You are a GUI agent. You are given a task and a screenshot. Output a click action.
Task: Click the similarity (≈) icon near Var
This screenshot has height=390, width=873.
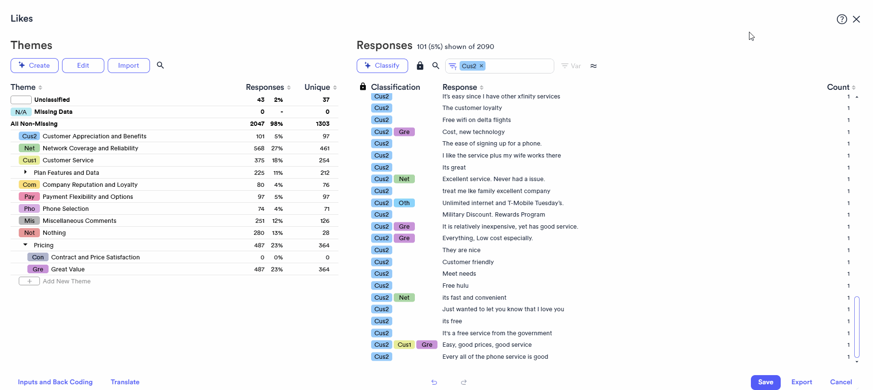[594, 66]
